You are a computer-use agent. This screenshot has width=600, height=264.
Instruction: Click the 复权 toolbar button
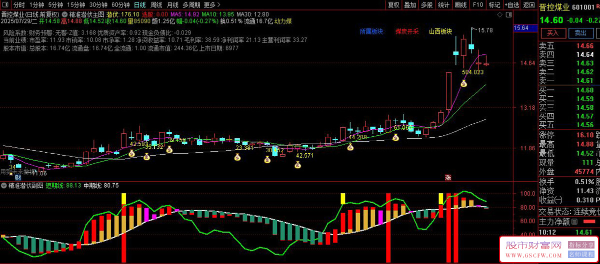pos(393,5)
